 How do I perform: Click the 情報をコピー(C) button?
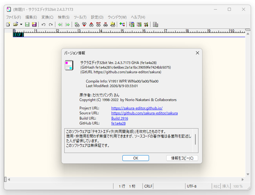click(x=182, y=158)
